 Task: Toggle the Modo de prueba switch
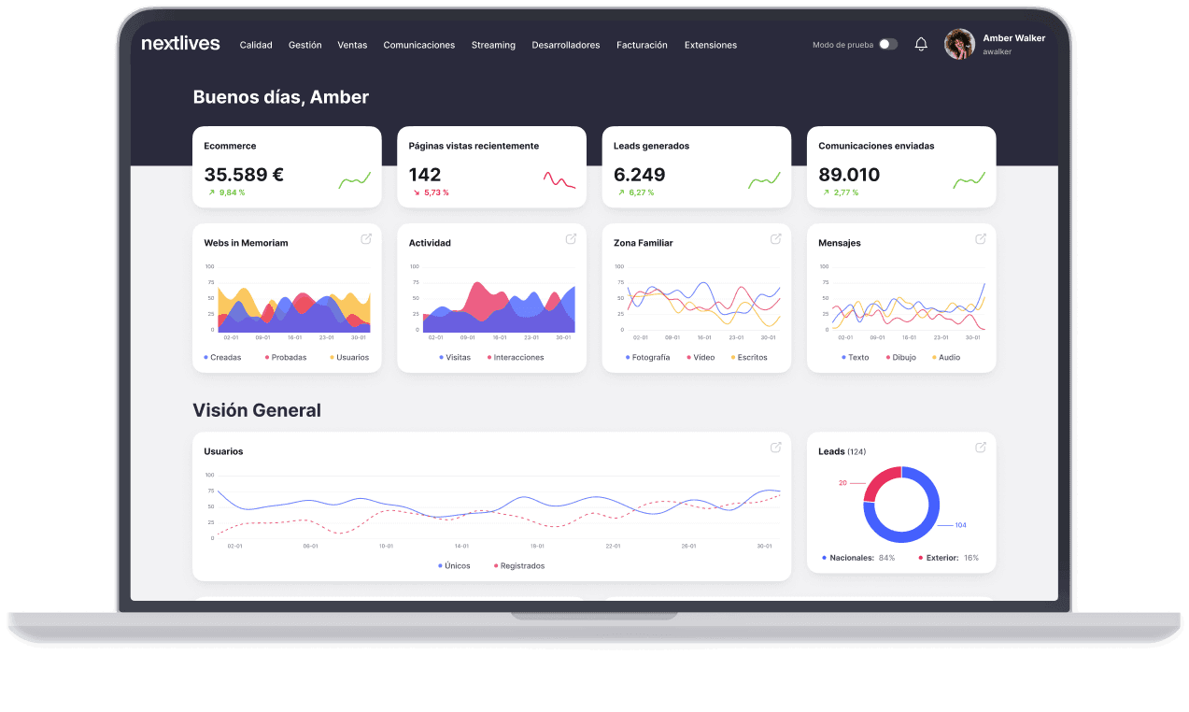pos(887,45)
